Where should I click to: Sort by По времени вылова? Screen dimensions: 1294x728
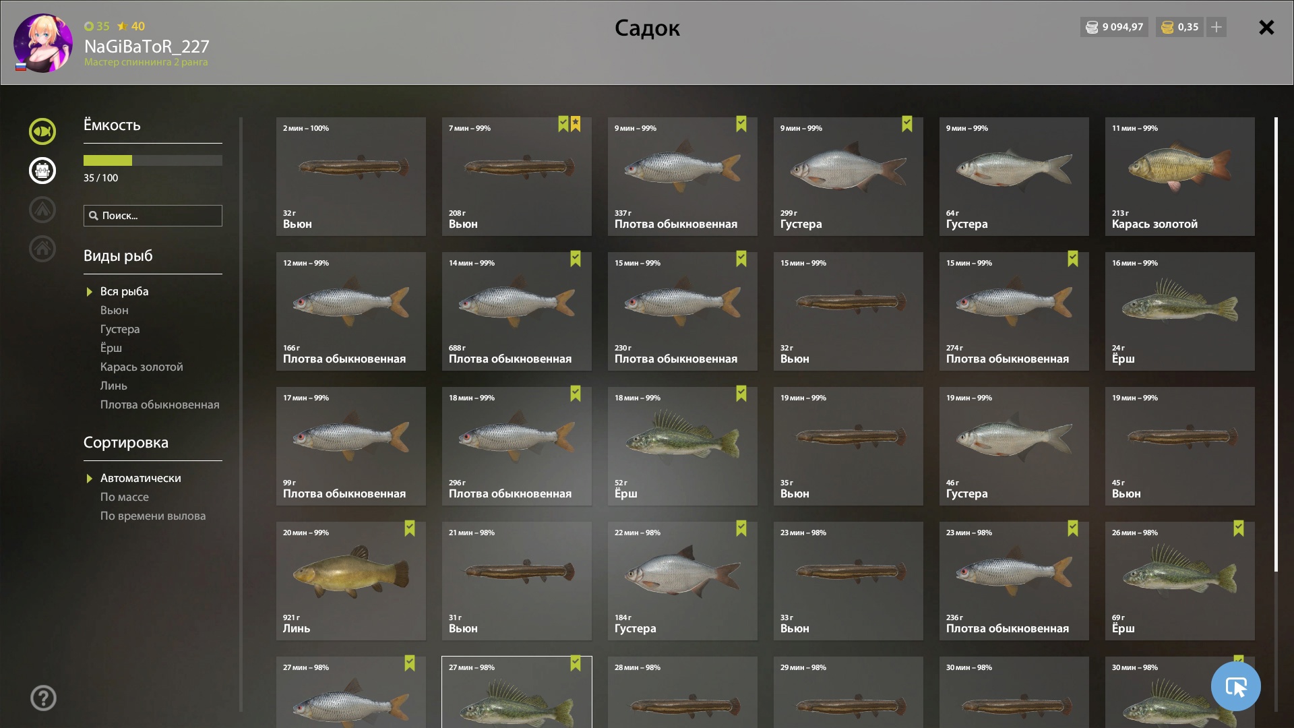[x=153, y=516]
